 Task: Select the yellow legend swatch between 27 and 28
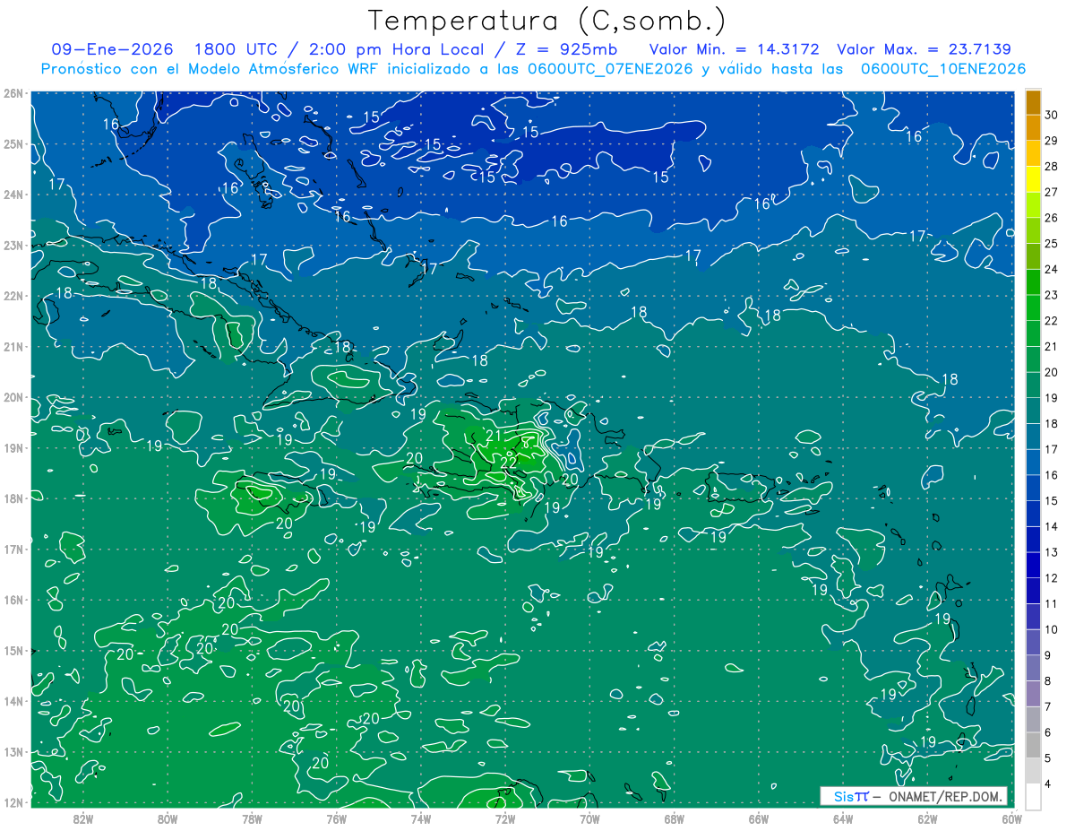coord(1033,179)
